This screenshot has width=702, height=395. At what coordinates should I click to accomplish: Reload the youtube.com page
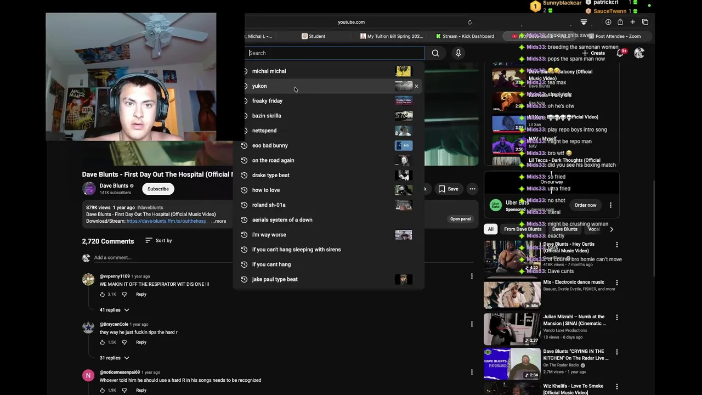click(469, 22)
